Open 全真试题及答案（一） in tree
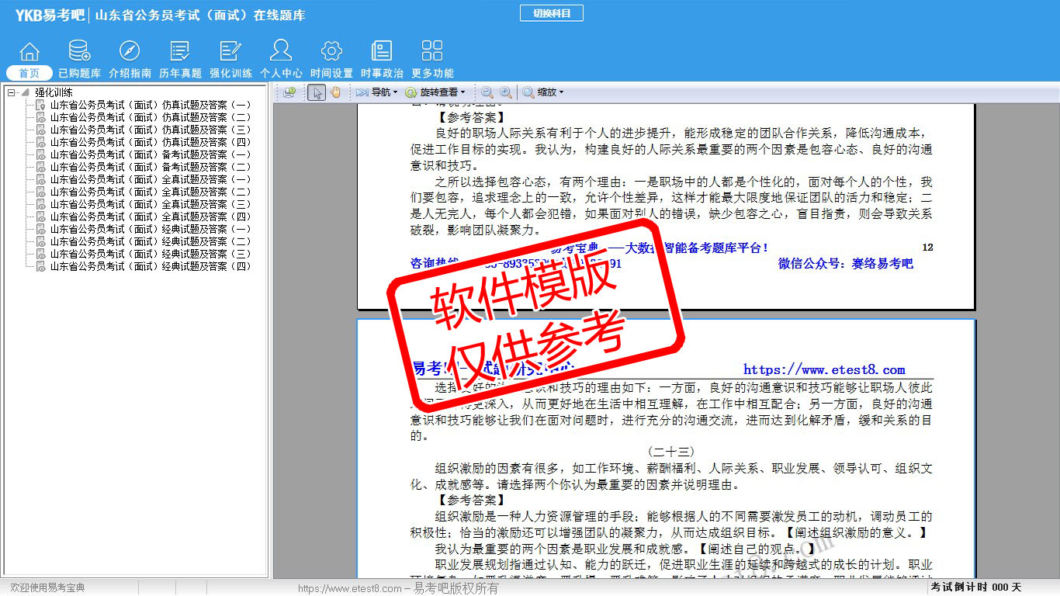 pos(151,179)
